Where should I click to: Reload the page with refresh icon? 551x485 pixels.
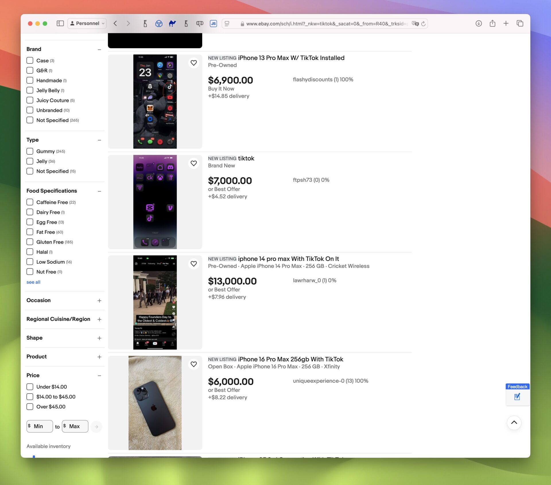[x=423, y=24]
